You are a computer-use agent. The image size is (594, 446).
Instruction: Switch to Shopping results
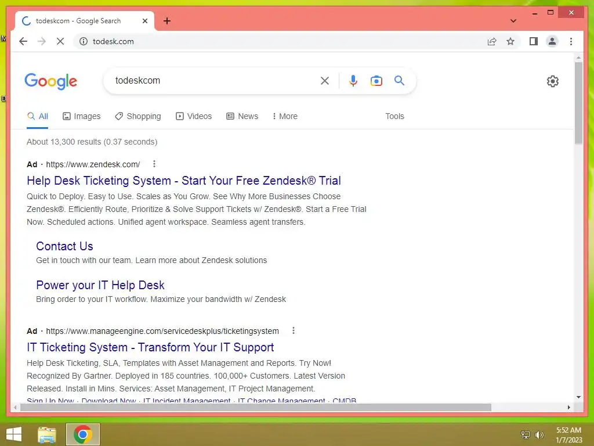coord(138,116)
